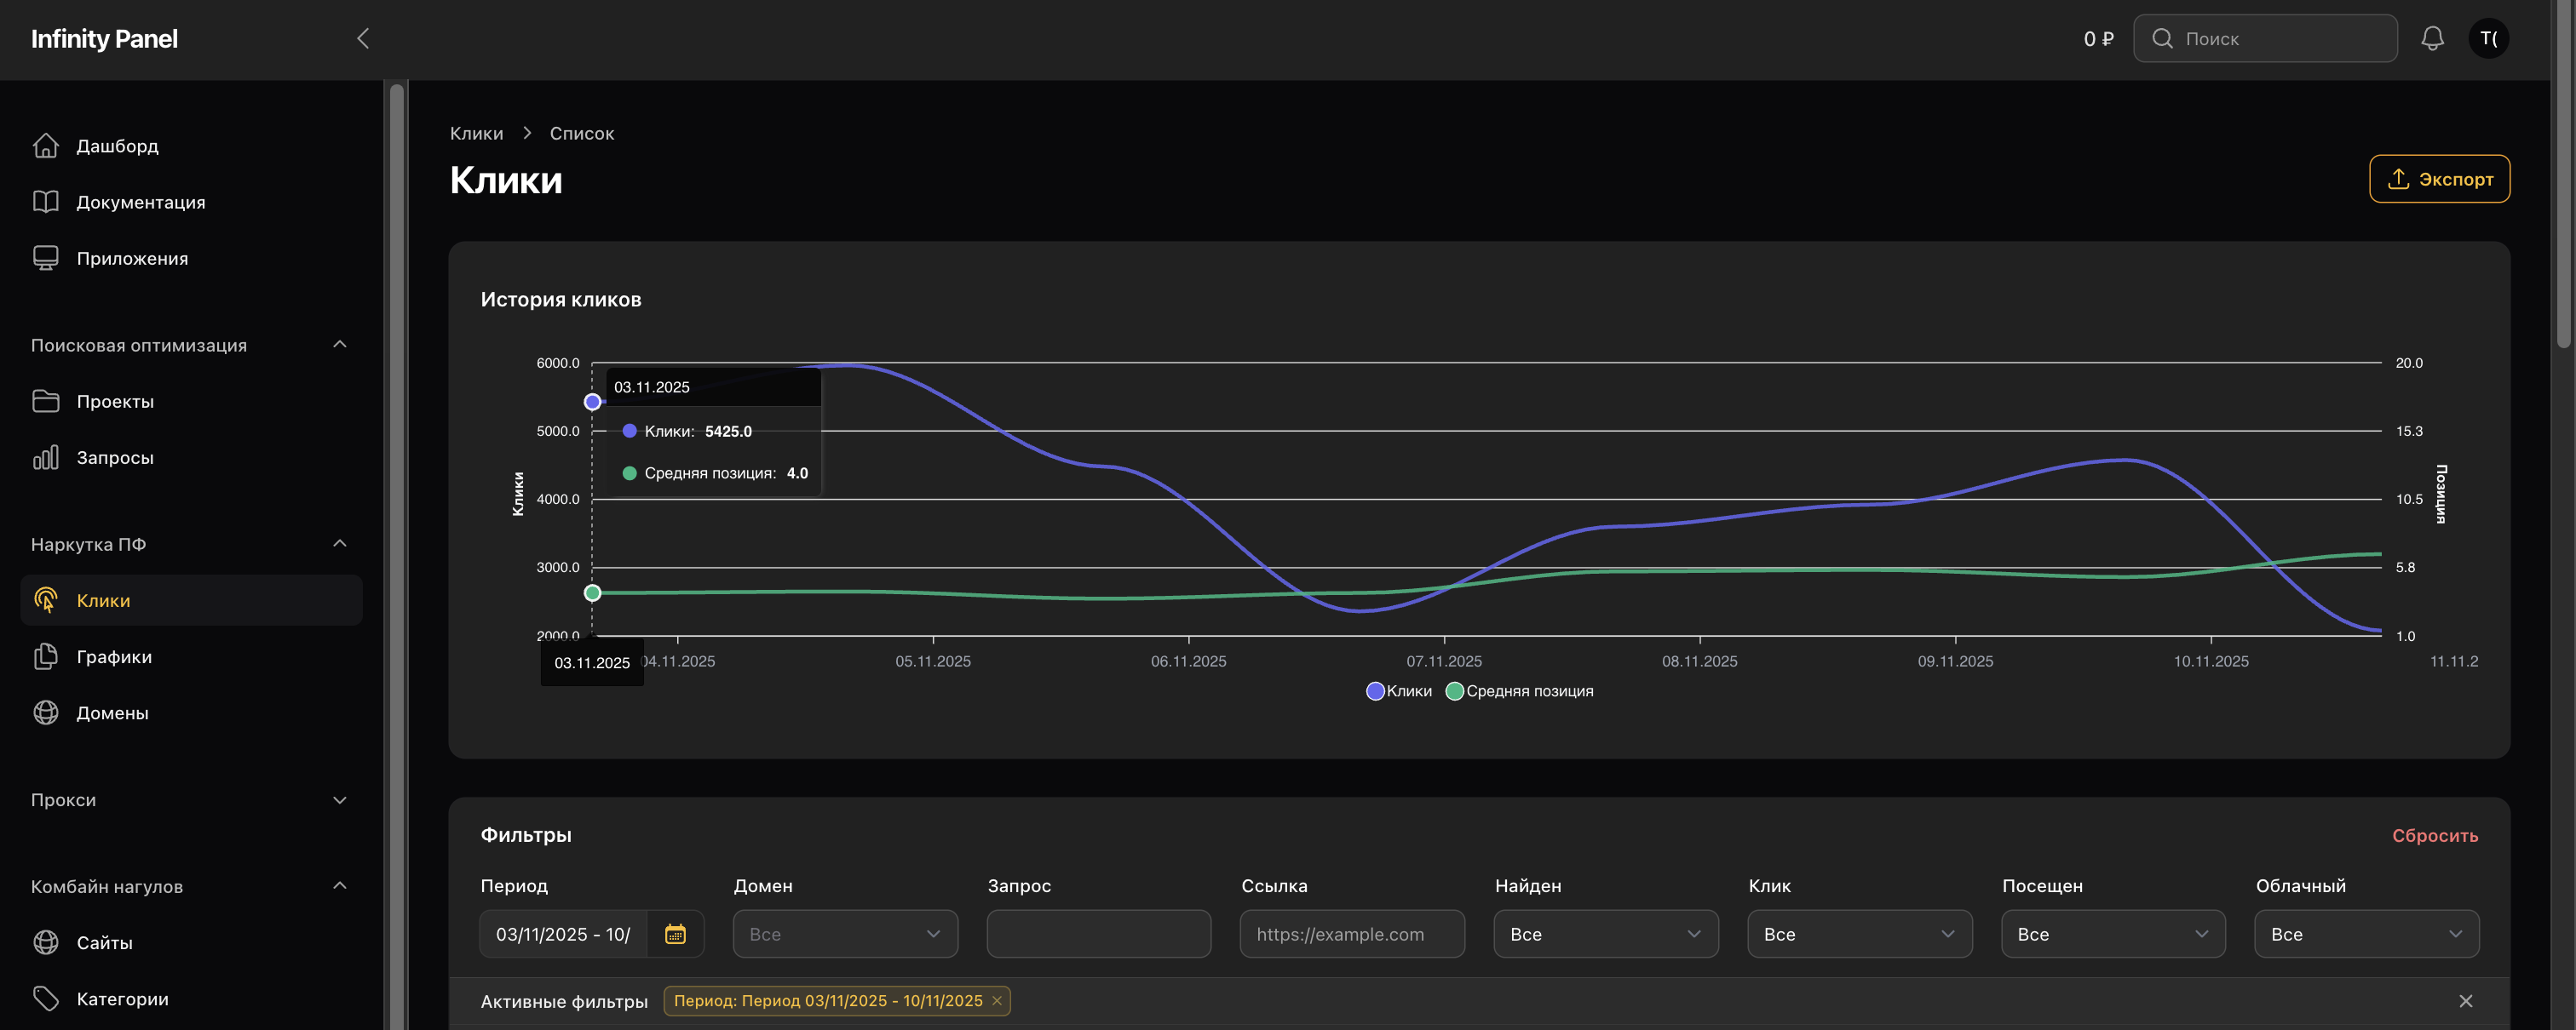Click the Домены globe icon
Viewport: 2576px width, 1030px height.
(x=46, y=712)
